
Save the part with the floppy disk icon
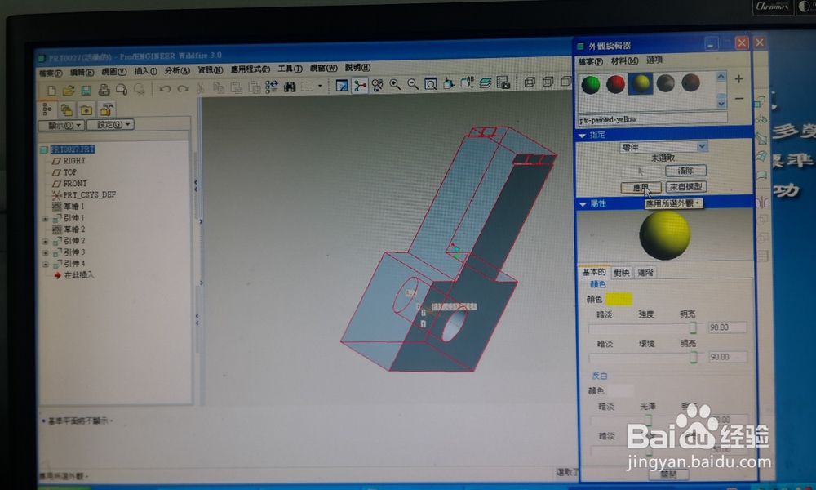pyautogui.click(x=86, y=90)
